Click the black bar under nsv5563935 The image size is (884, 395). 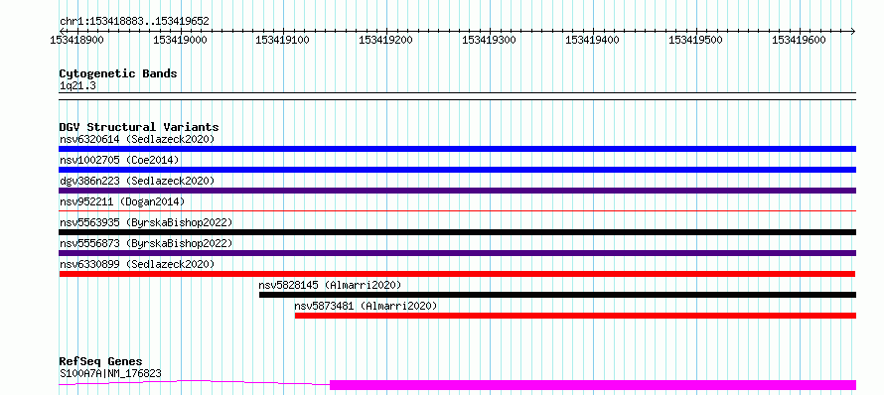click(457, 232)
